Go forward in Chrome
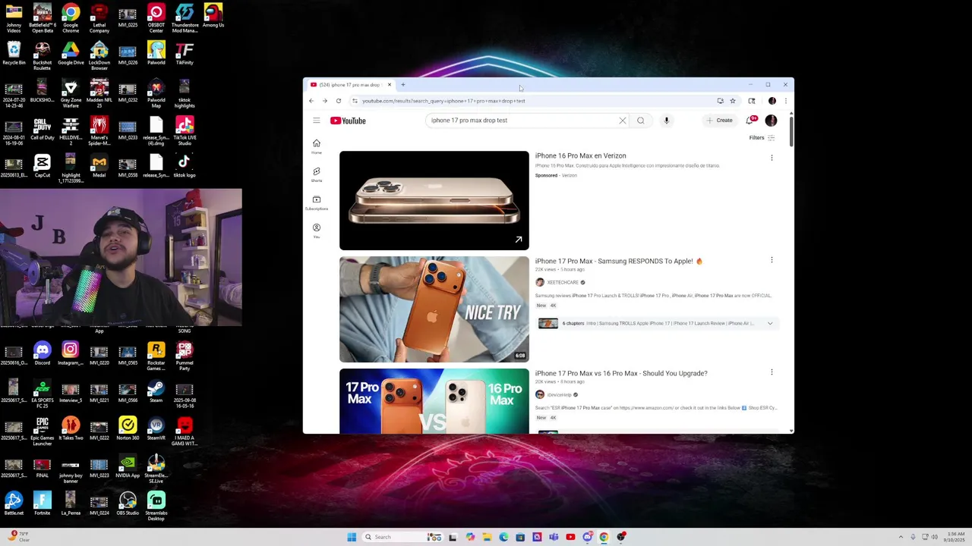972x546 pixels. 325,101
